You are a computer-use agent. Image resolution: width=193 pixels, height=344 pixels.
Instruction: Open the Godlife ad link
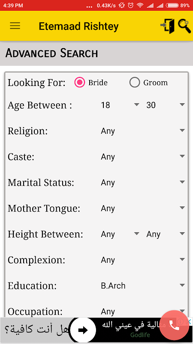(140, 335)
